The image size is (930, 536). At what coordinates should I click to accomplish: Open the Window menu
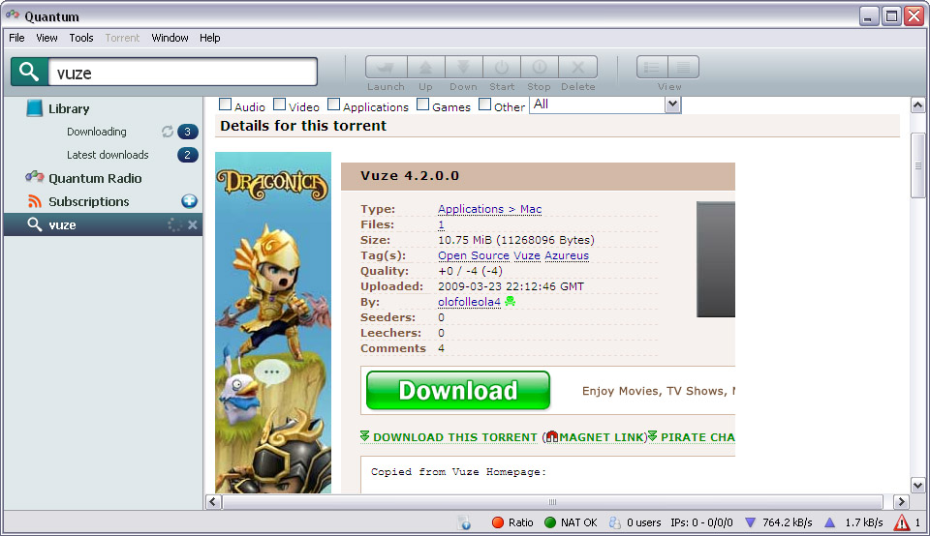click(170, 38)
